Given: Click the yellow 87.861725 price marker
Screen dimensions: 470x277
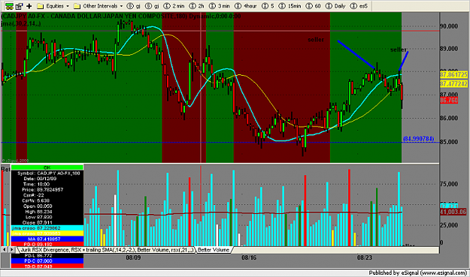Looking at the screenshot, I should coord(453,74).
